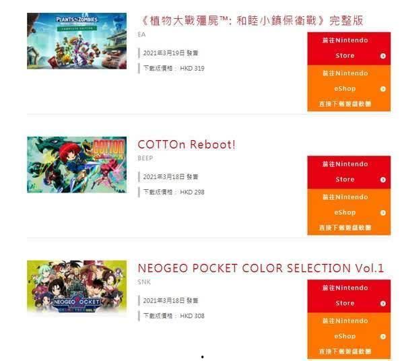The image size is (404, 361).
Task: Go to Nintendo eShop for the BEEP game
Action: pos(349,211)
